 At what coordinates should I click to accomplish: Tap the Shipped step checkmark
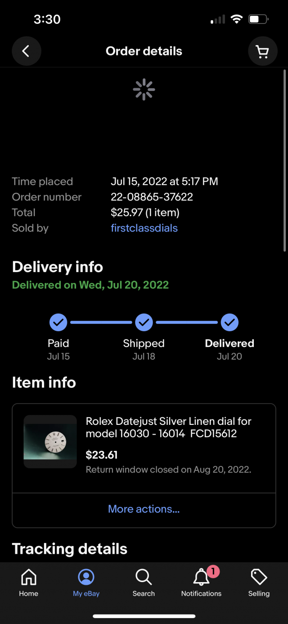point(144,323)
